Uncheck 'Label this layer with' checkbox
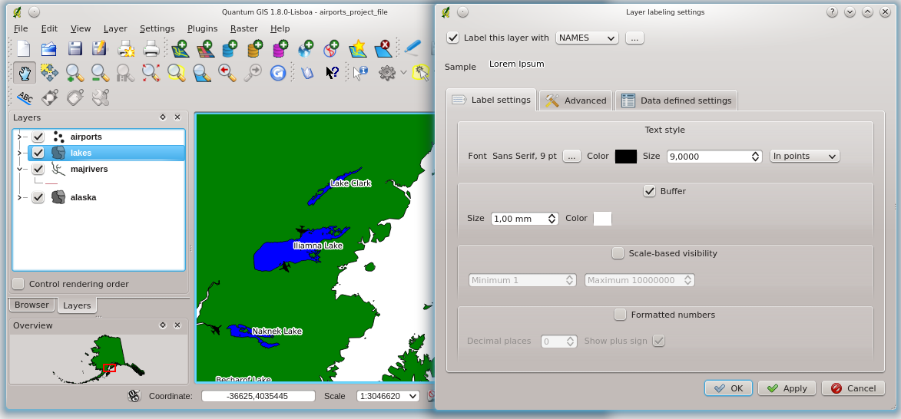 pos(453,38)
